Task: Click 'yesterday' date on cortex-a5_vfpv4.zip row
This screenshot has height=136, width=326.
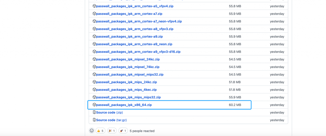Action: (x=277, y=6)
